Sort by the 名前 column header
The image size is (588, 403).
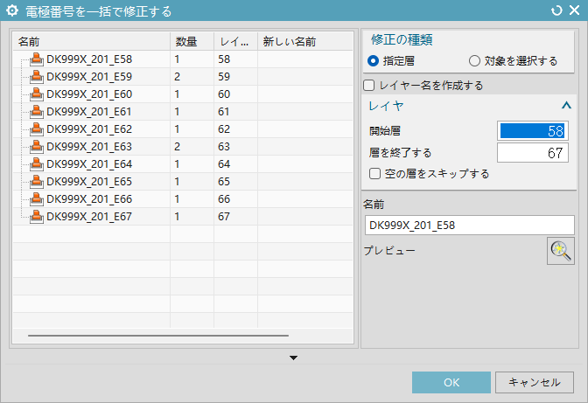point(87,41)
